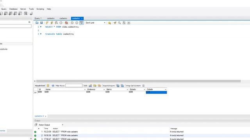Delete selected rows icon
The height and width of the screenshot is (140, 250).
[100, 86]
